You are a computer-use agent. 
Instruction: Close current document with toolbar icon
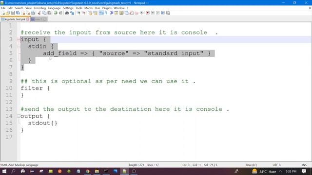click(x=23, y=13)
